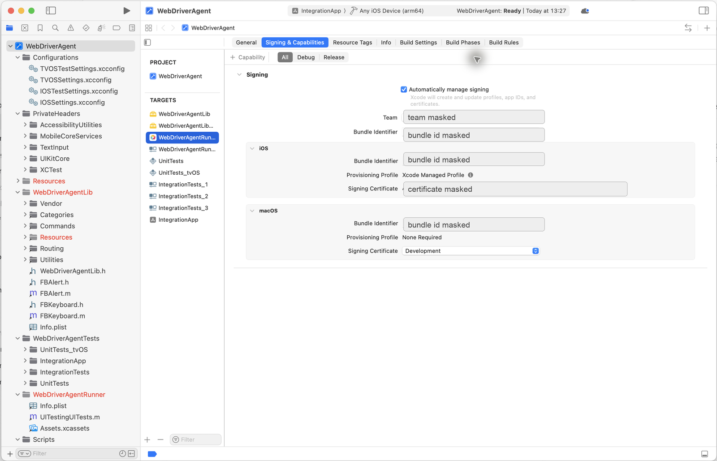
Task: Add a new editor pane
Action: (707, 28)
